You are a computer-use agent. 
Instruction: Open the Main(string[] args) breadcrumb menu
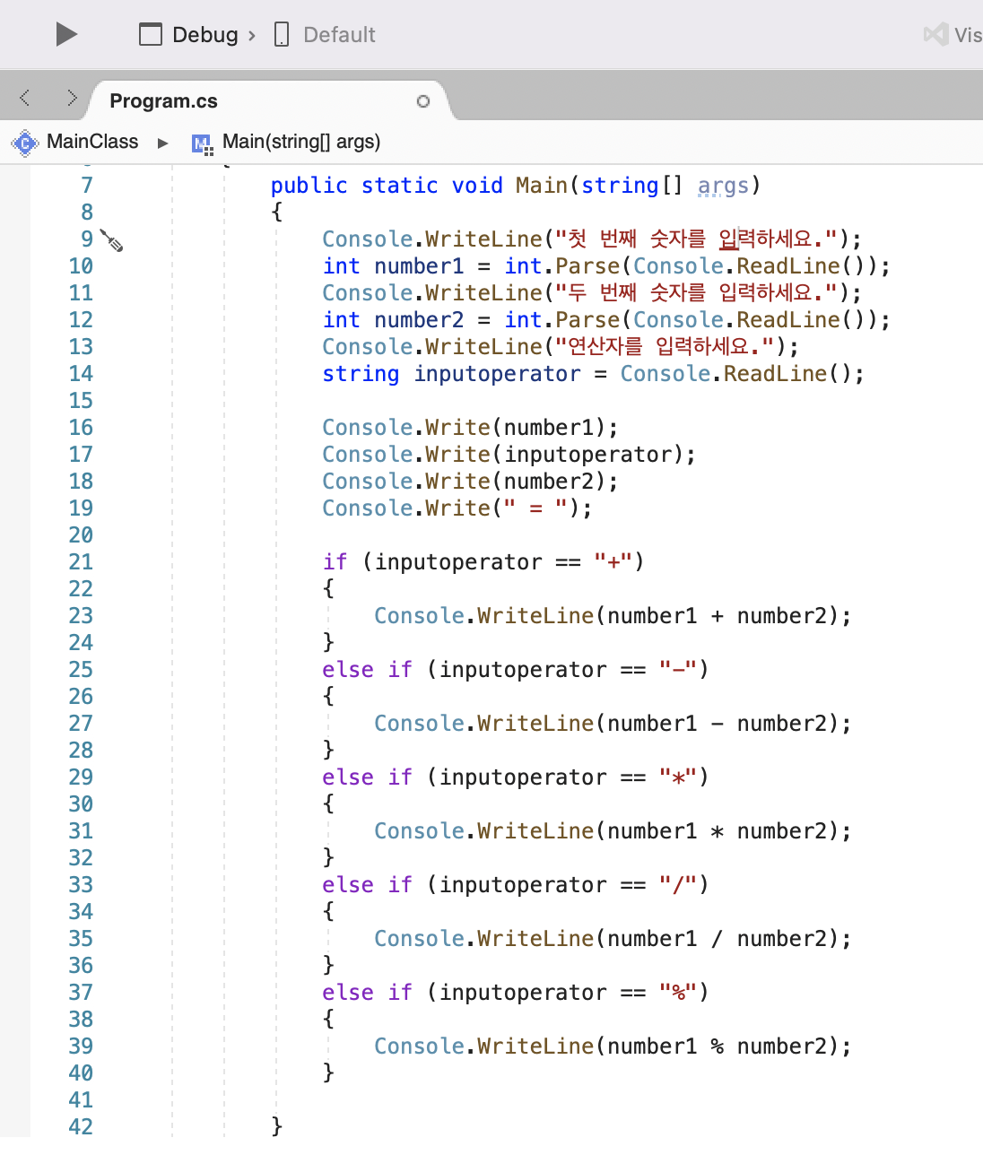pyautogui.click(x=300, y=142)
